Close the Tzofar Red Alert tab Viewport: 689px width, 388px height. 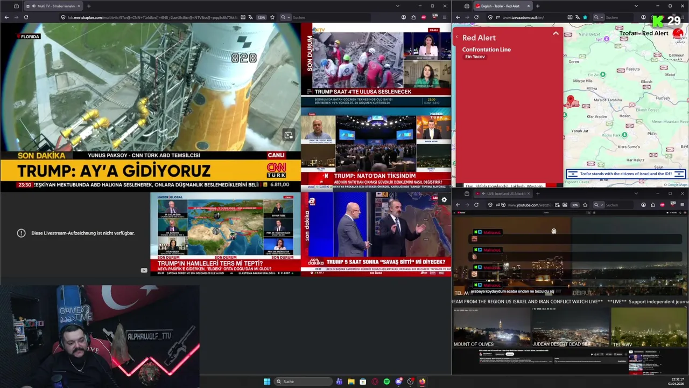click(528, 6)
